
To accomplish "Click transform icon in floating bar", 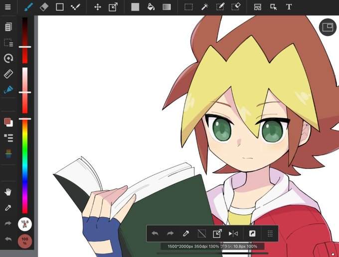I will (217, 234).
